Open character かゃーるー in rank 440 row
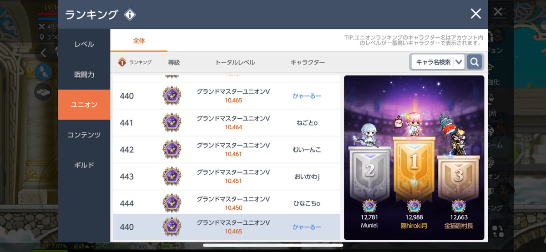Image resolution: width=546 pixels, height=252 pixels. pyautogui.click(x=307, y=96)
